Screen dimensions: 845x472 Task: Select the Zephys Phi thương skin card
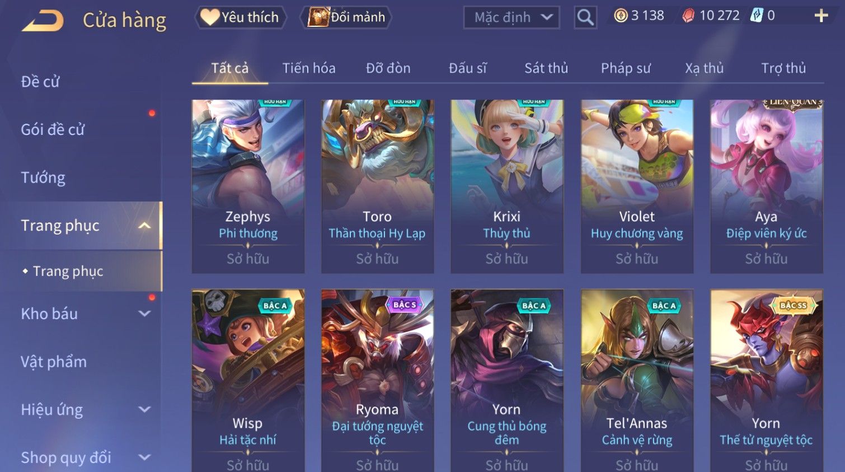(x=248, y=186)
